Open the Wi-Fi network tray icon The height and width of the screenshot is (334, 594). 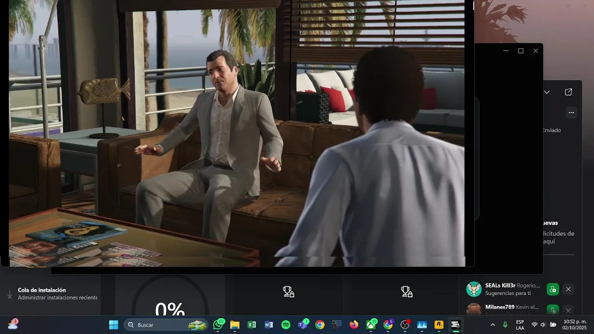(x=535, y=325)
